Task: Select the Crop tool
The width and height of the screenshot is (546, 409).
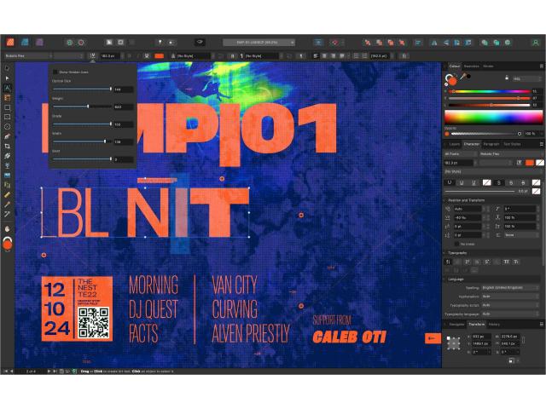Action: tap(8, 146)
